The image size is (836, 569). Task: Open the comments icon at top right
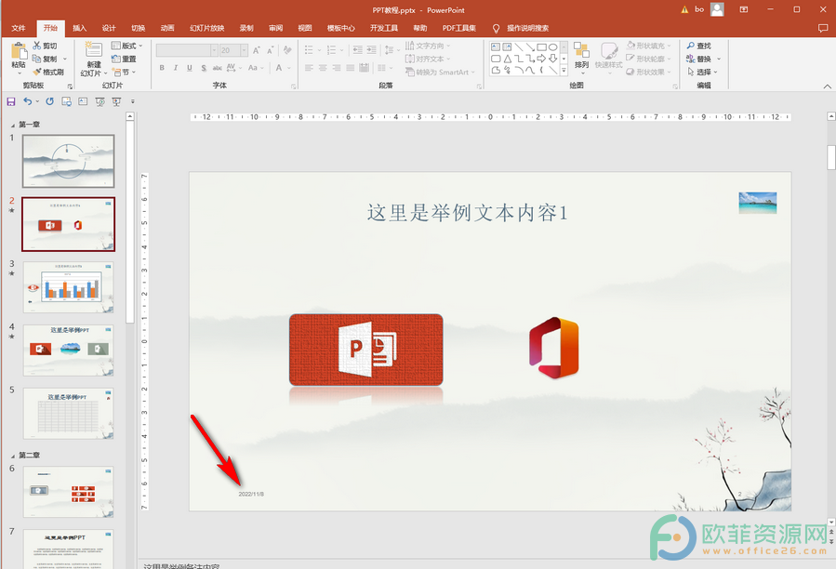click(823, 28)
